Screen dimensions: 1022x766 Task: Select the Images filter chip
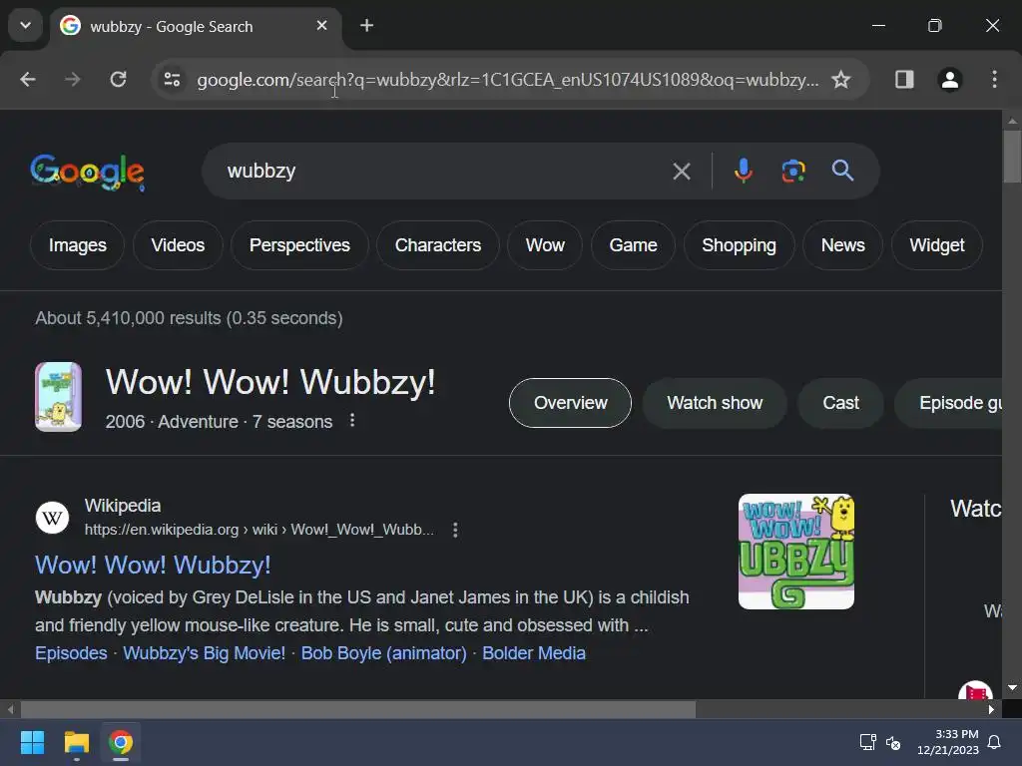tap(78, 245)
